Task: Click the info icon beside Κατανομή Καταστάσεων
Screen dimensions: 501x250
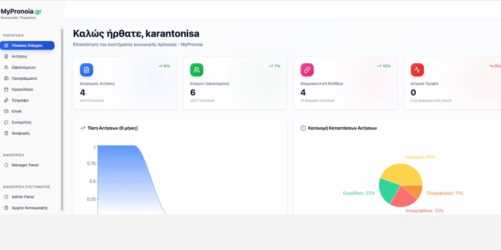Action: (303, 128)
